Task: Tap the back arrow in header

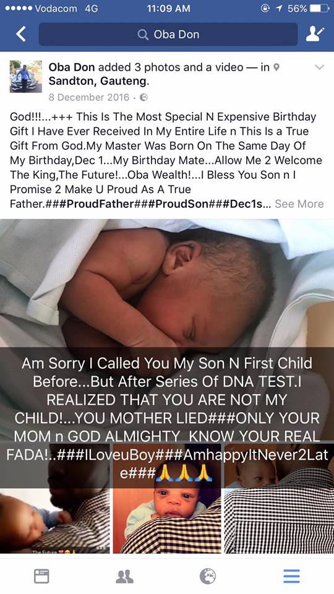Action: tap(21, 35)
